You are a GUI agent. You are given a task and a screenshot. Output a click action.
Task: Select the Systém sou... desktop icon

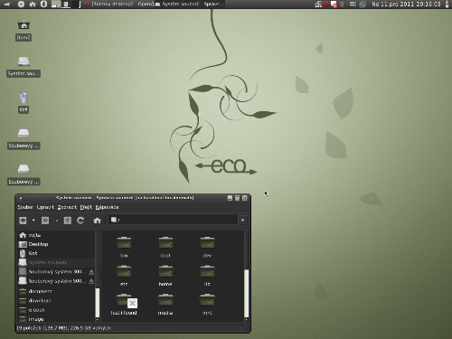(24, 67)
